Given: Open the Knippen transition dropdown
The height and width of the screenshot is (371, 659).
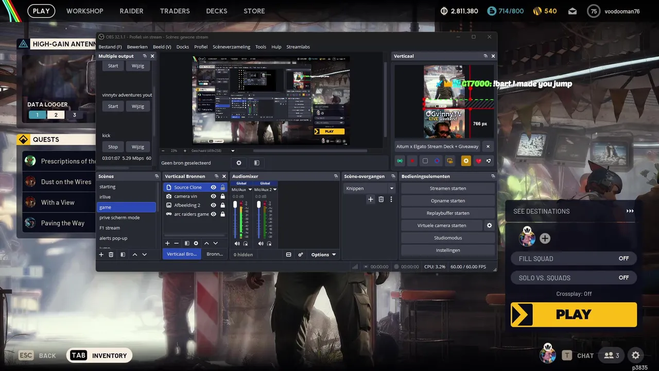Looking at the screenshot, I should coord(370,189).
